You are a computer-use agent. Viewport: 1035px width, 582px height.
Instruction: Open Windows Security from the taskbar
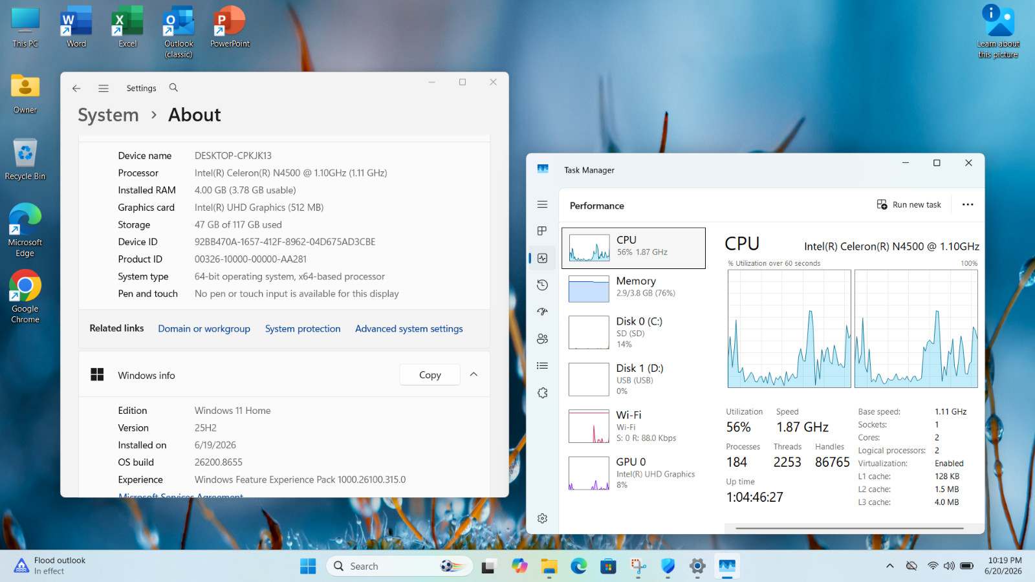668,566
